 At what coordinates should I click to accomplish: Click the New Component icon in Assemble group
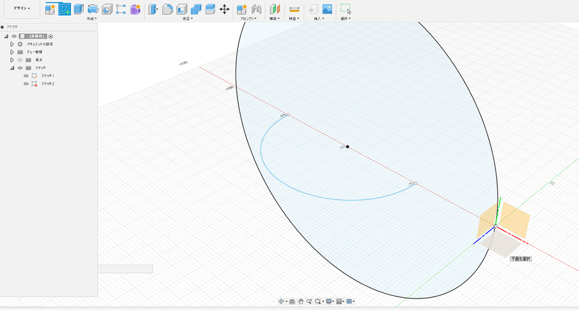click(242, 9)
